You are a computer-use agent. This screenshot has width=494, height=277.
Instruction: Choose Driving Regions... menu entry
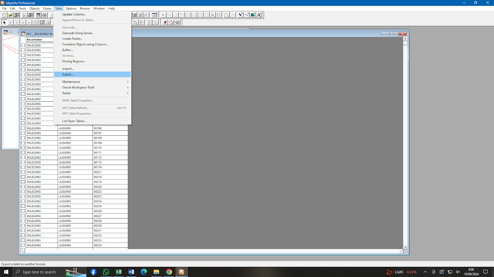(92, 61)
